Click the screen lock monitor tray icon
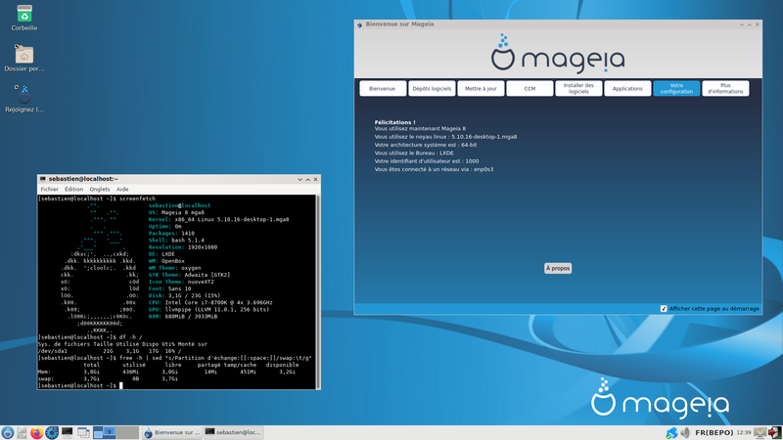783x440 pixels. [x=760, y=432]
